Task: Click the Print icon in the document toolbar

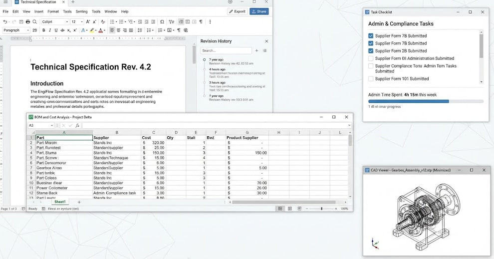Action: pos(27,22)
